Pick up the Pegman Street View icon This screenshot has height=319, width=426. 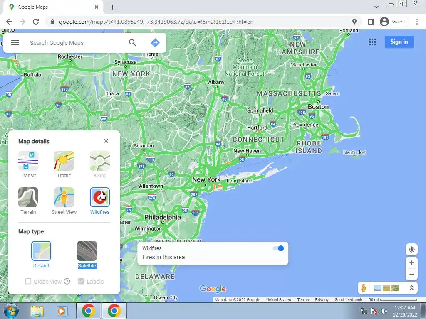pos(364,288)
